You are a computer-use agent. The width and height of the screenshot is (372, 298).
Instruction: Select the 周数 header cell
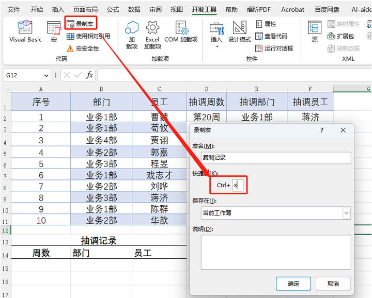pos(41,253)
